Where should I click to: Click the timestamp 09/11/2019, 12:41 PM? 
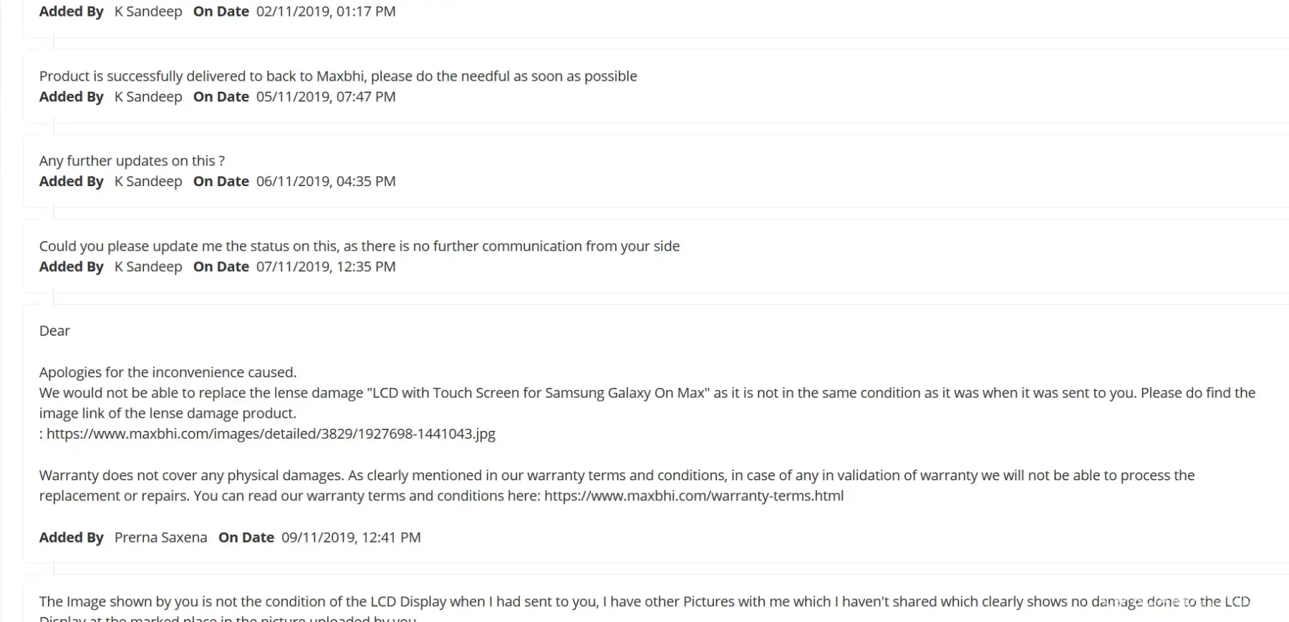click(x=351, y=538)
